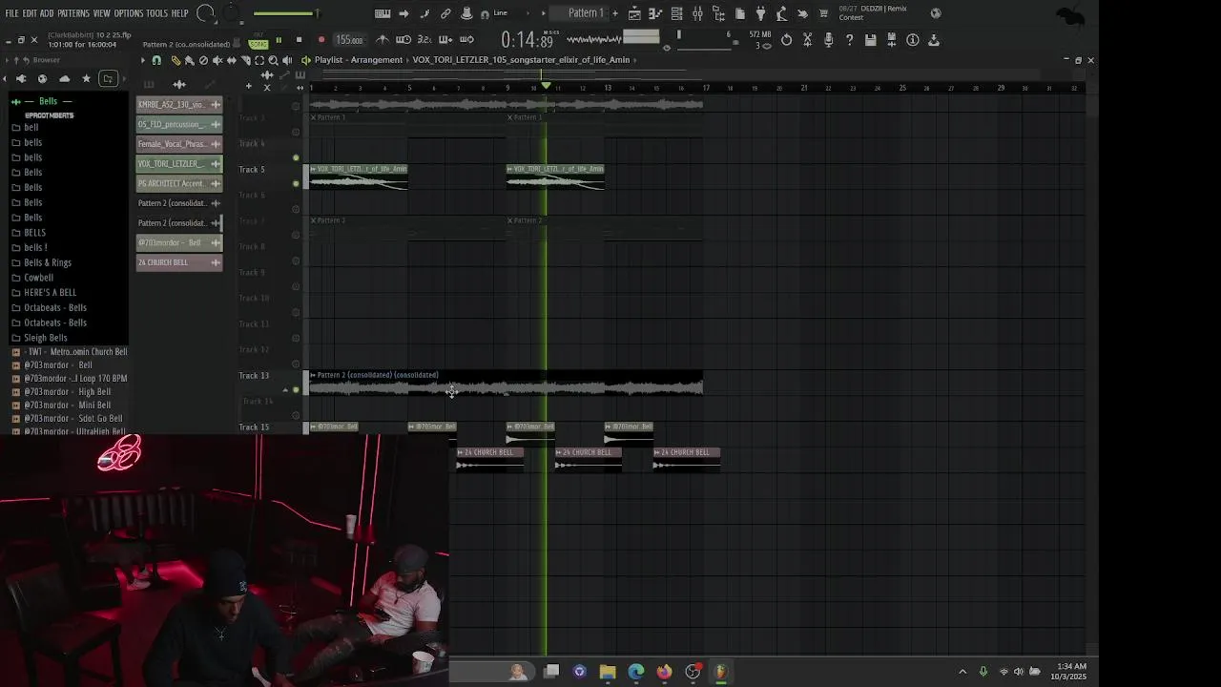Toggle mute switch for Track 9

coord(296,286)
